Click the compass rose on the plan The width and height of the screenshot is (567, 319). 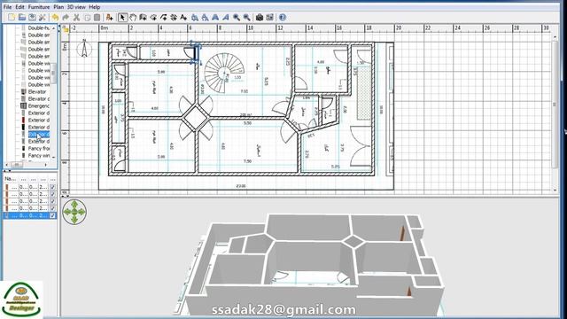84,48
